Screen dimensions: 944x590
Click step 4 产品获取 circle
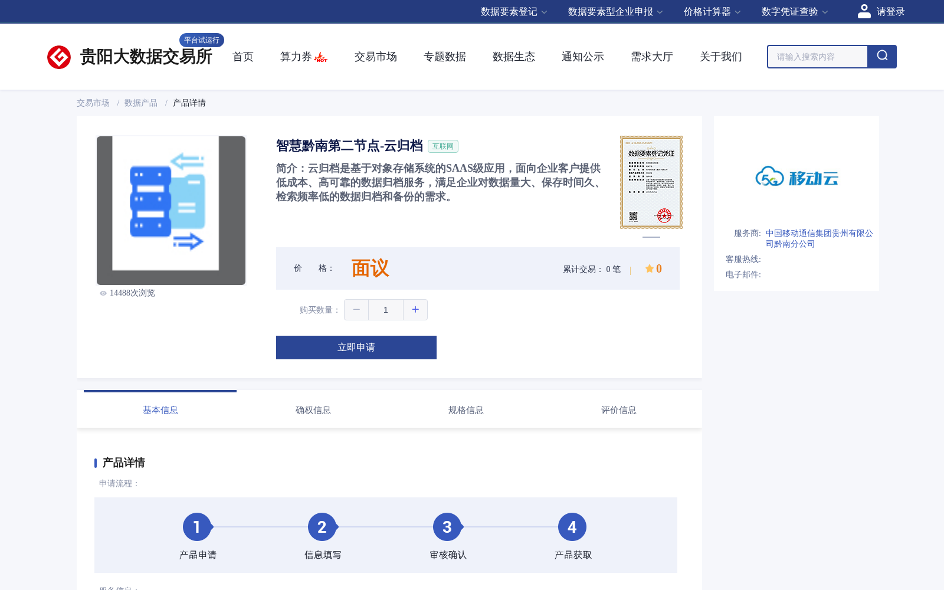pyautogui.click(x=572, y=527)
